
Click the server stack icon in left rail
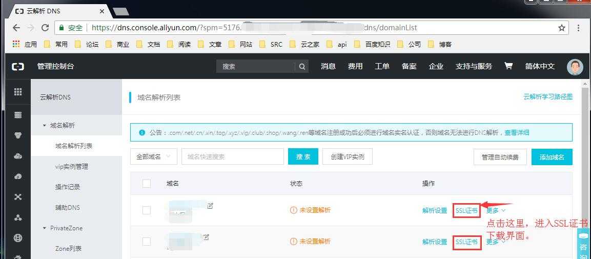[x=18, y=115]
